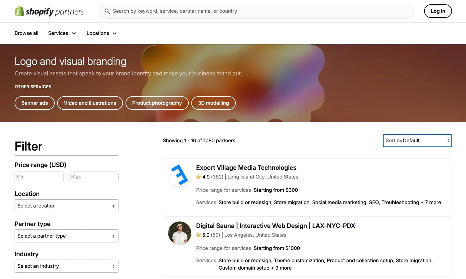The width and height of the screenshot is (466, 279).
Task: Click the Log in button
Action: pos(438,11)
